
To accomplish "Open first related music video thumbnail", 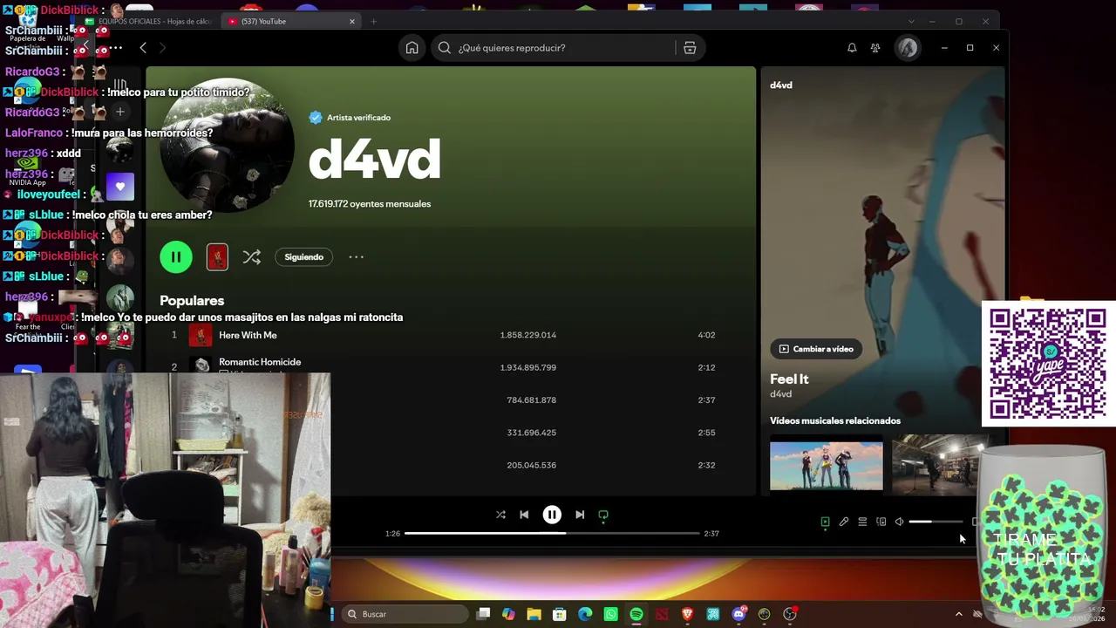I will coord(826,466).
